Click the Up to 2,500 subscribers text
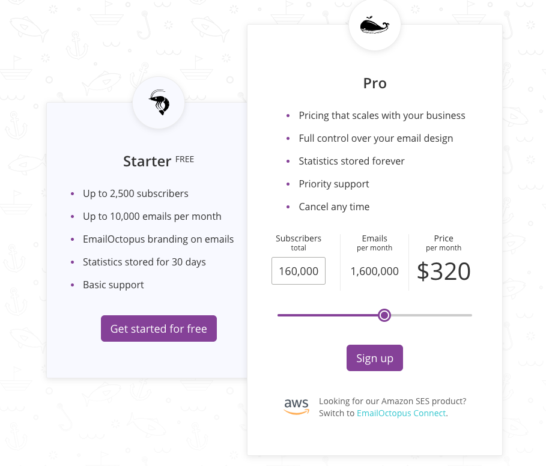 [136, 193]
